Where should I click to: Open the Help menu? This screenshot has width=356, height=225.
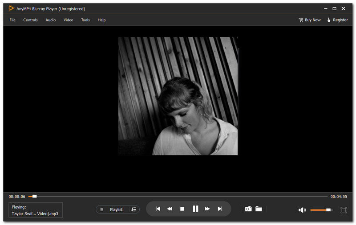click(x=101, y=20)
